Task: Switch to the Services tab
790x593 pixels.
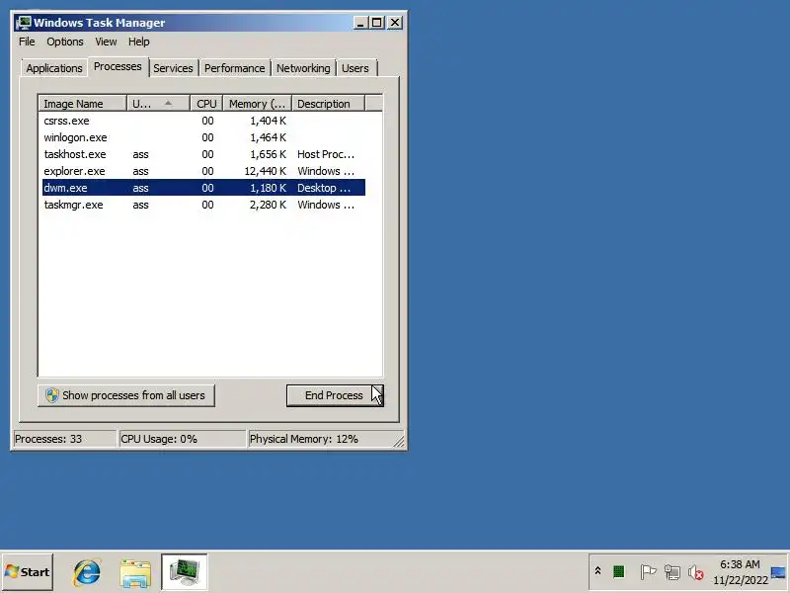Action: coord(174,68)
